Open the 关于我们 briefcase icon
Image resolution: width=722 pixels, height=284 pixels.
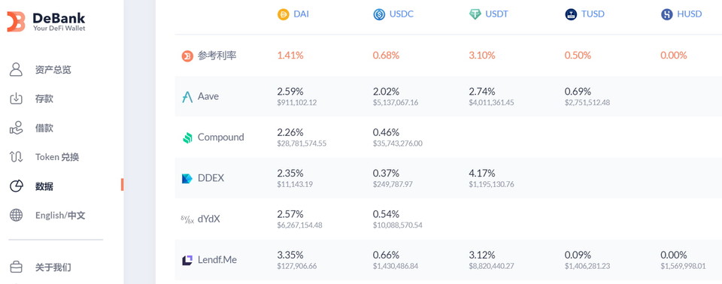[x=16, y=267]
